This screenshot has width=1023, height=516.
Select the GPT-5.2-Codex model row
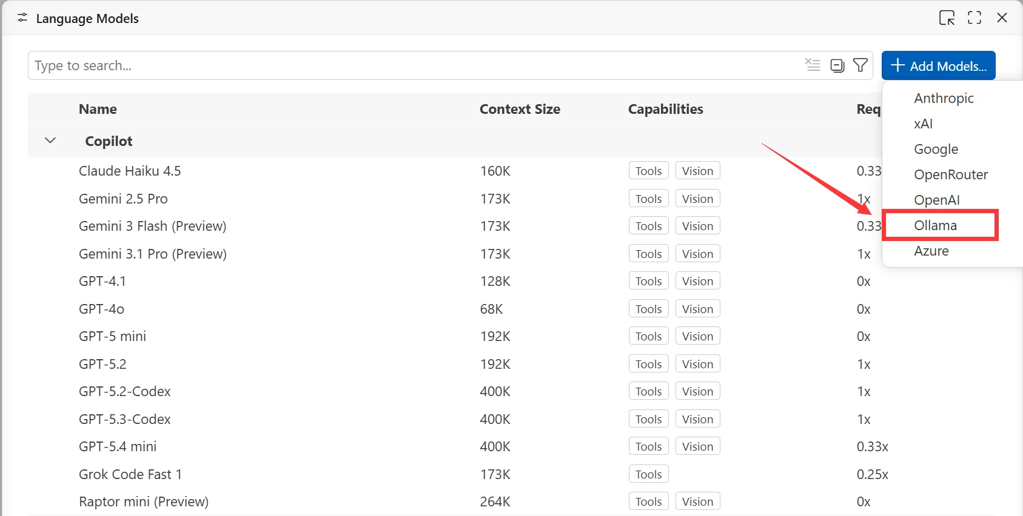(x=124, y=391)
